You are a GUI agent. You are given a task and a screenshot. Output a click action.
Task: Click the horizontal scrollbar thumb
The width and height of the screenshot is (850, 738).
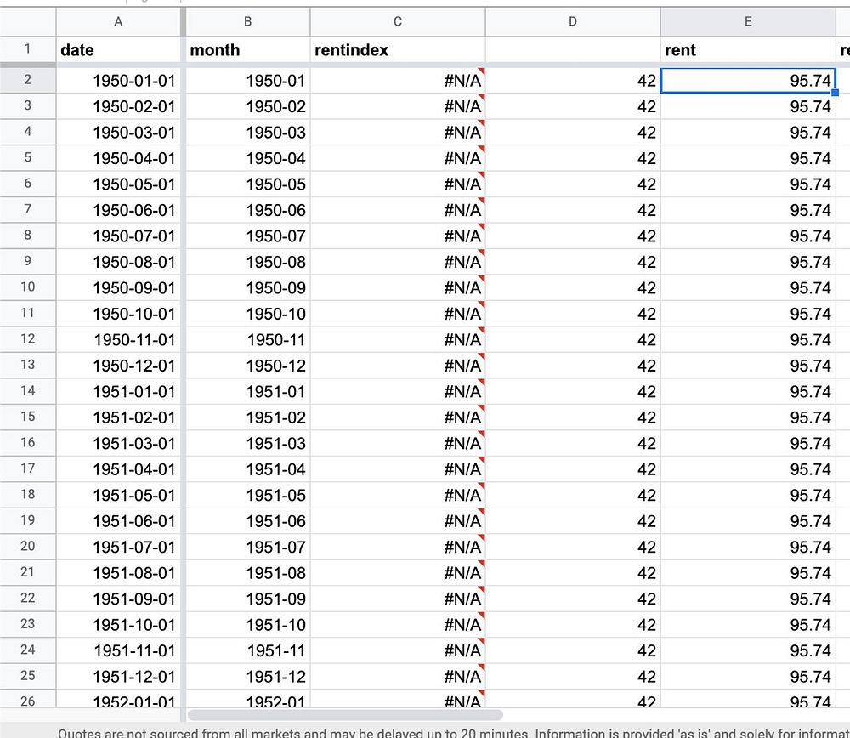click(x=345, y=715)
